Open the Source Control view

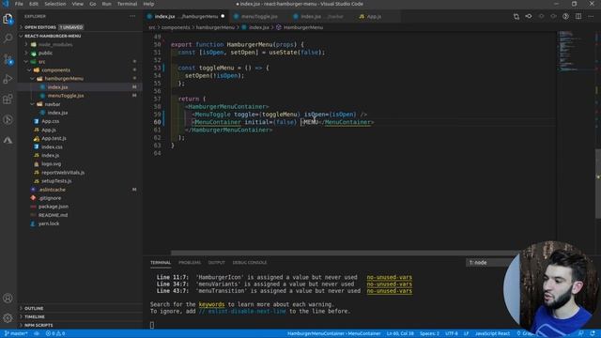coord(8,59)
